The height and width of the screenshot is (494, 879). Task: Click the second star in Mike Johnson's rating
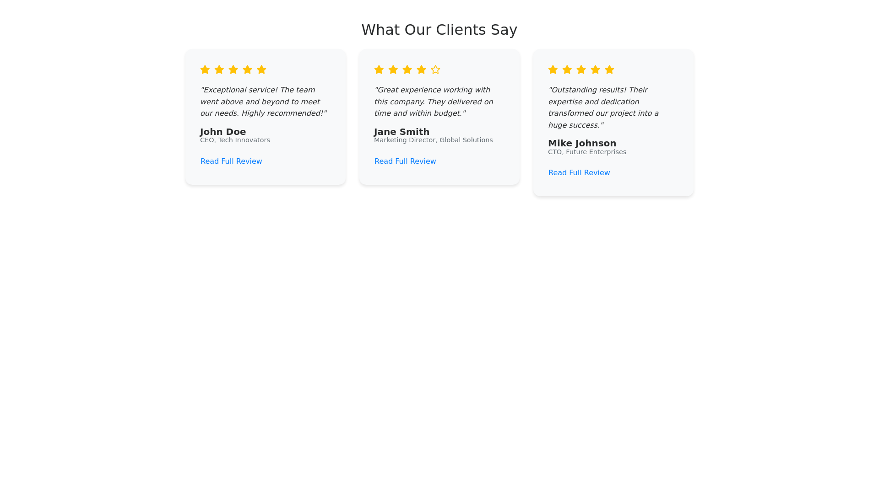(567, 70)
